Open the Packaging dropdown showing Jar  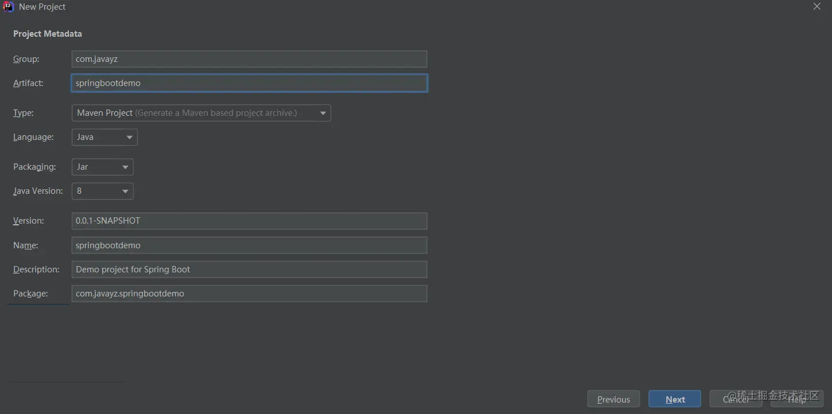coord(103,167)
